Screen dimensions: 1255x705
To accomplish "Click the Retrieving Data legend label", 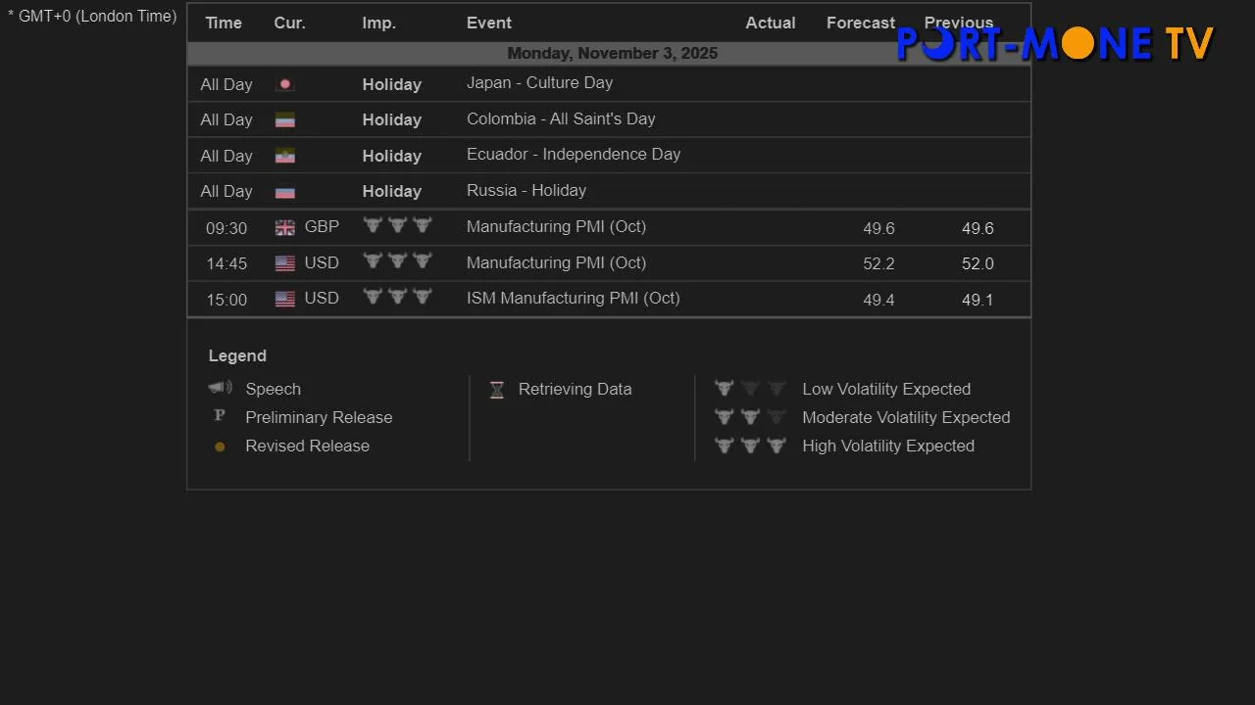I will (575, 389).
